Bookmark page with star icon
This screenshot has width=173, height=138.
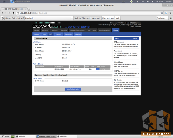point(162,13)
